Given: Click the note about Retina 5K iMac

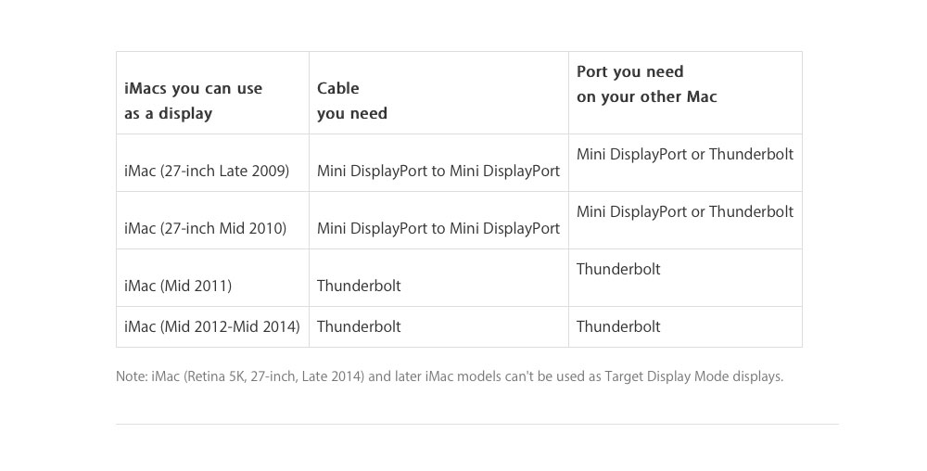Looking at the screenshot, I should tap(450, 376).
